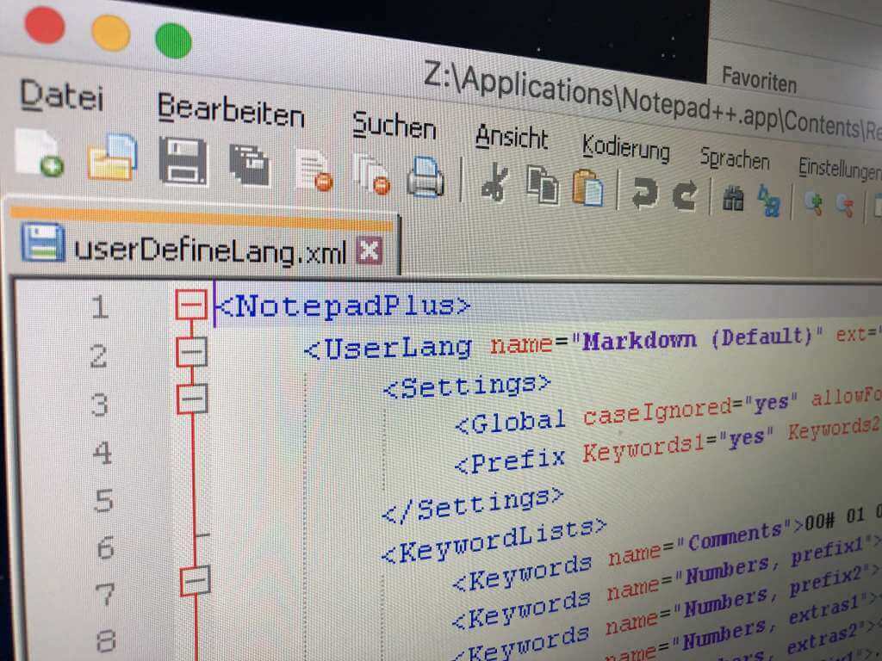
Task: Click the </Settings> closing tag
Action: pos(473,504)
